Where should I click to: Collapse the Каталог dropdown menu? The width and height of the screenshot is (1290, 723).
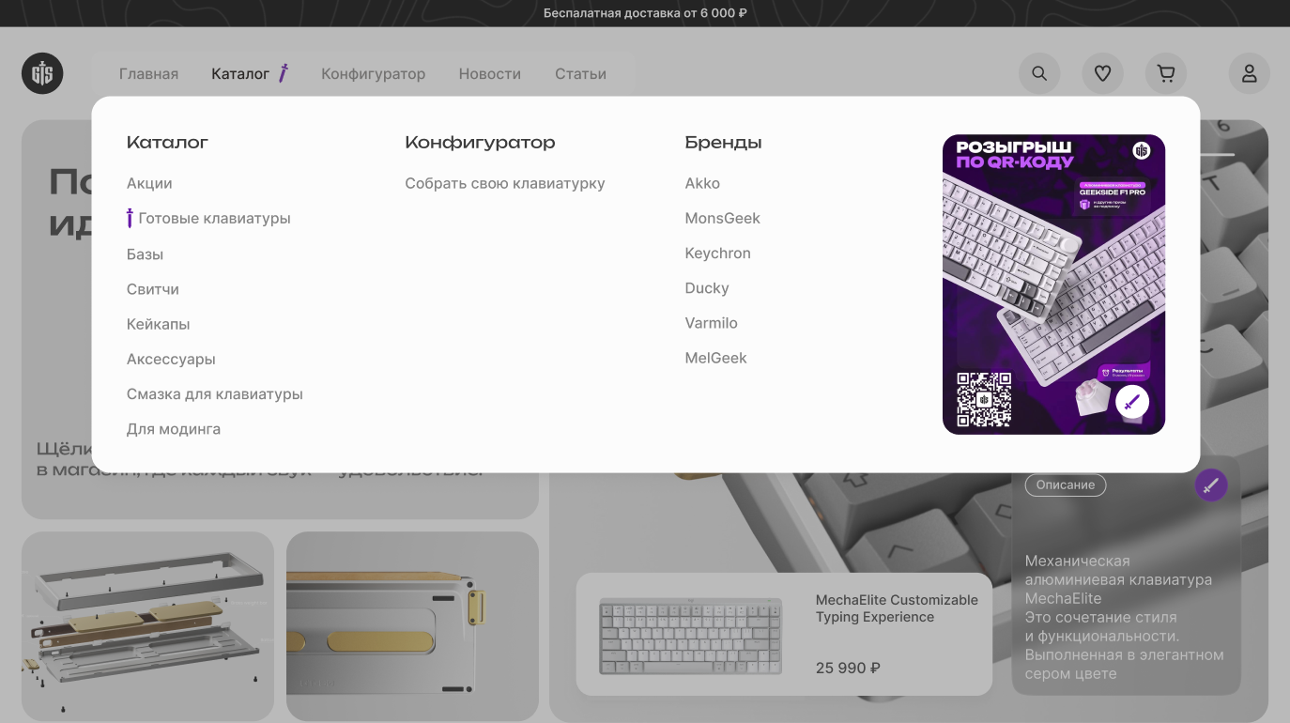pyautogui.click(x=240, y=73)
